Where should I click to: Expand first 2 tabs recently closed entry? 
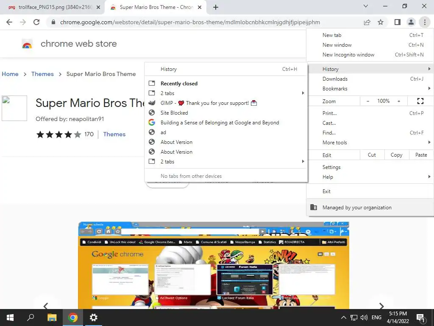pos(226,93)
